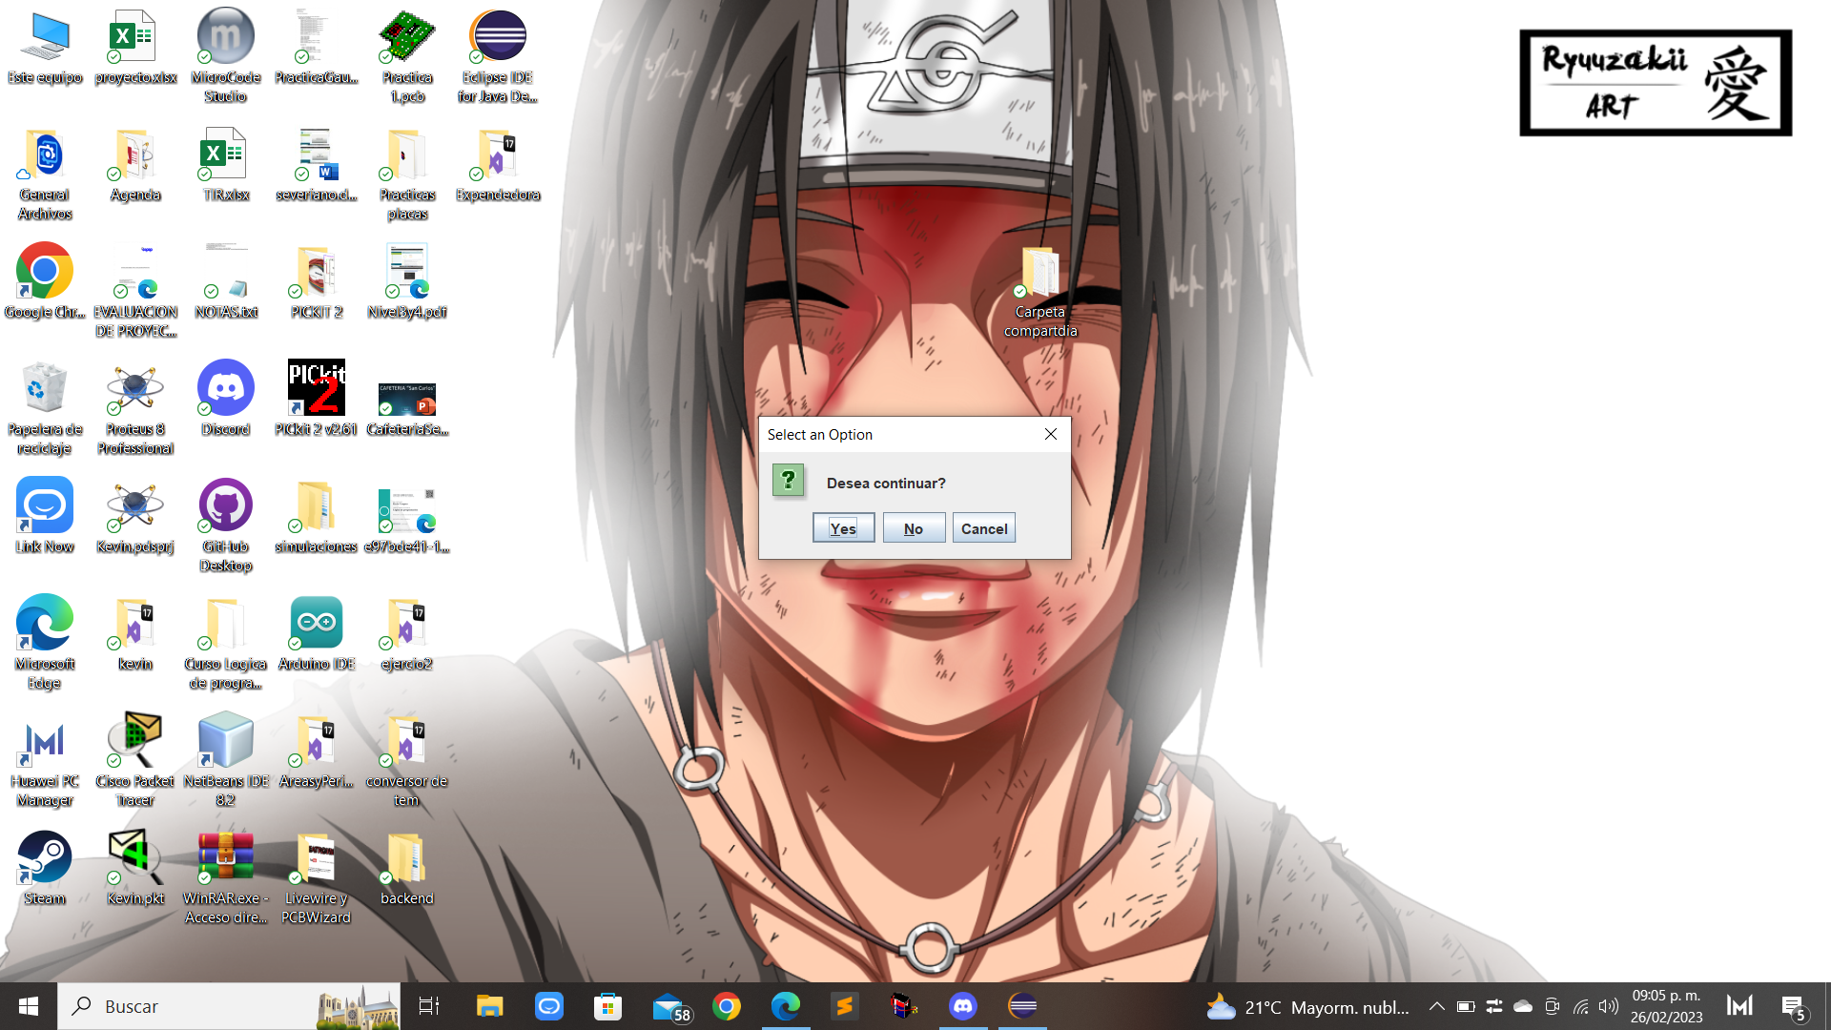
Task: Show hidden icons with the tray chevron
Action: point(1436,1006)
